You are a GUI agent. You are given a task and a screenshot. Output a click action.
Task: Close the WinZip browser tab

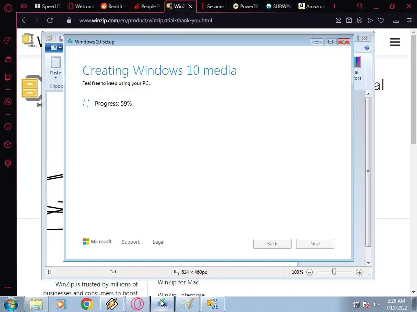tap(191, 6)
